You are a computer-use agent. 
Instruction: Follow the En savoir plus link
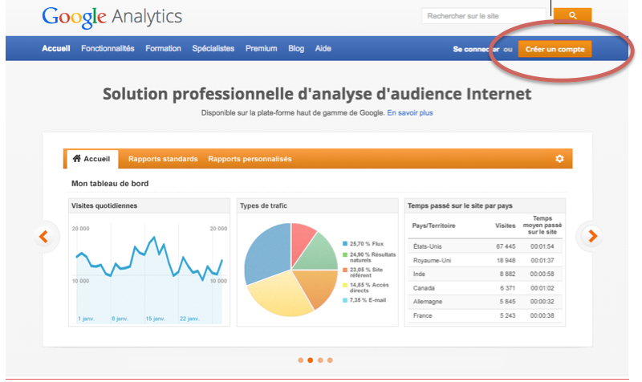(410, 113)
